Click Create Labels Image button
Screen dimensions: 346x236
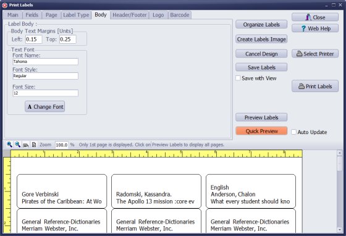click(261, 40)
